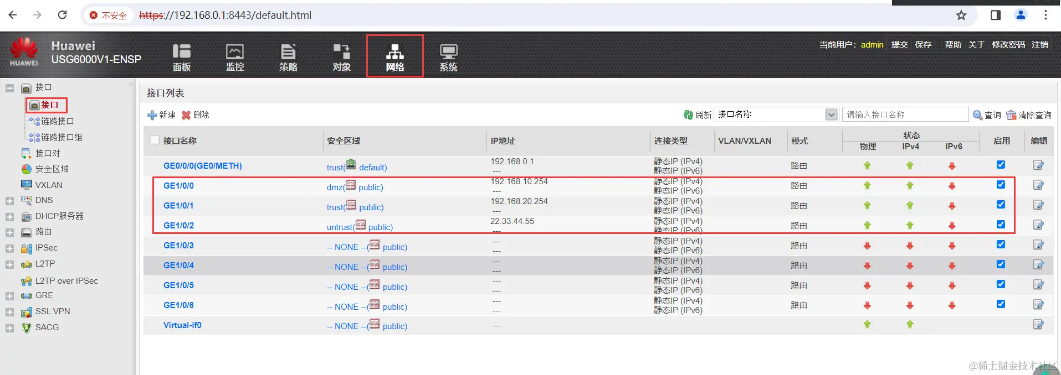Expand the 路由 routing tree node
The height and width of the screenshot is (375, 1061).
click(9, 233)
